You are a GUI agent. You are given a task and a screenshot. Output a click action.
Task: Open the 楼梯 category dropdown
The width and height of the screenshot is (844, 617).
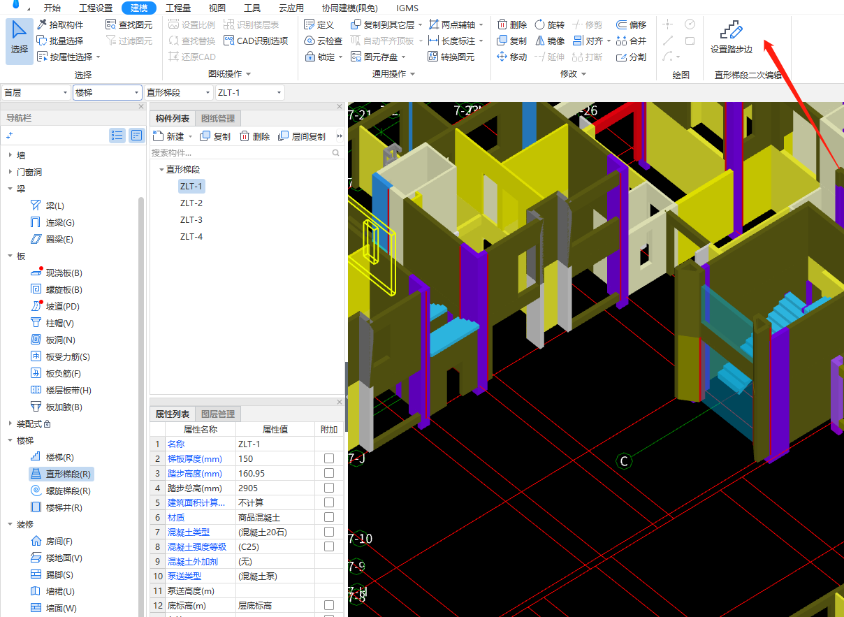(x=108, y=92)
